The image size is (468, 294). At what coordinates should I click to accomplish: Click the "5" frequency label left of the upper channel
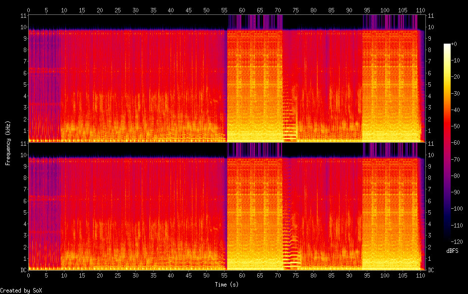(x=24, y=85)
